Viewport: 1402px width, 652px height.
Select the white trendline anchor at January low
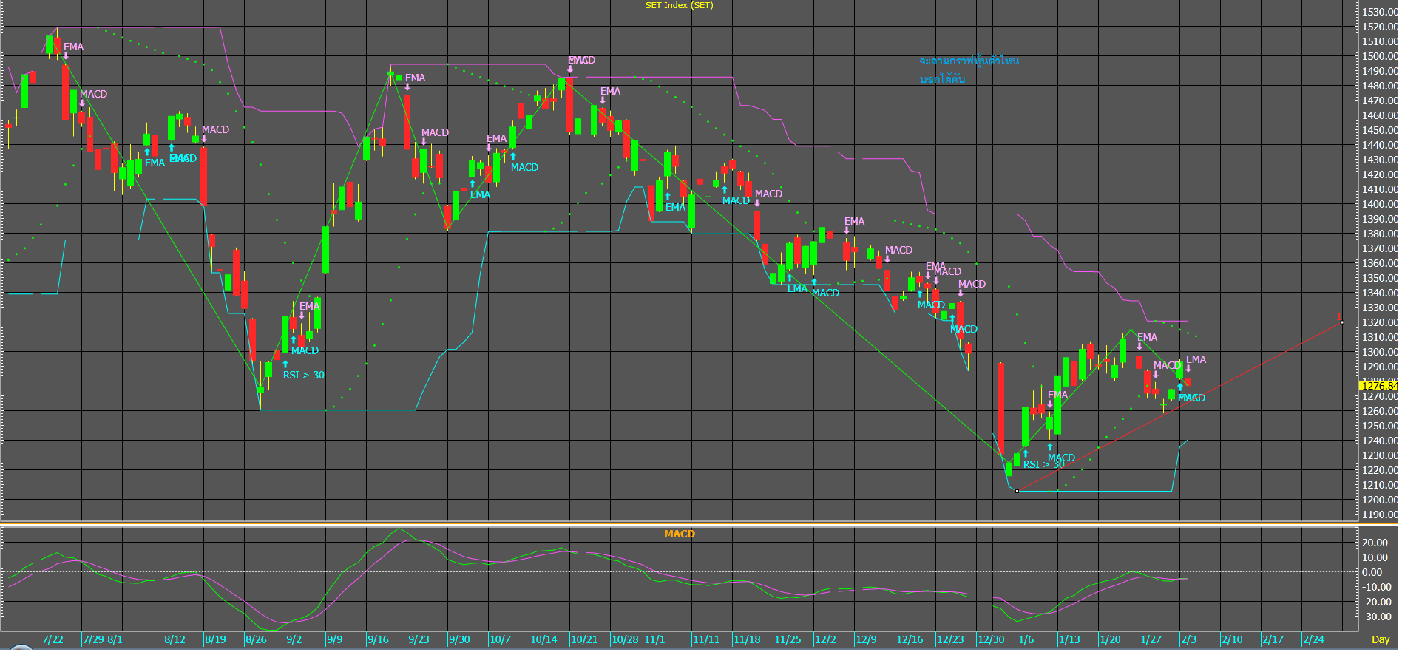pos(1017,491)
